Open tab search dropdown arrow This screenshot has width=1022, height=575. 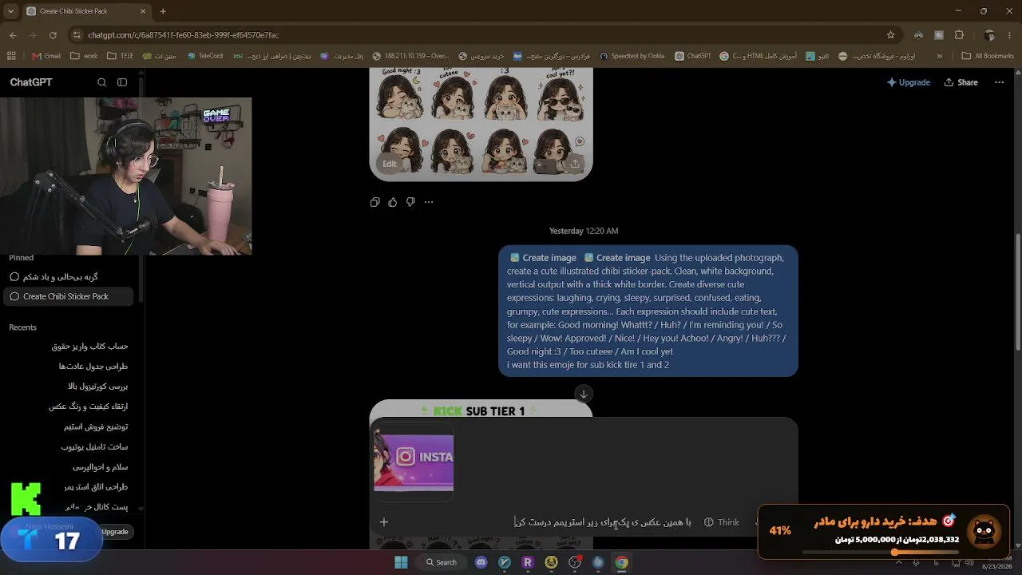[10, 11]
